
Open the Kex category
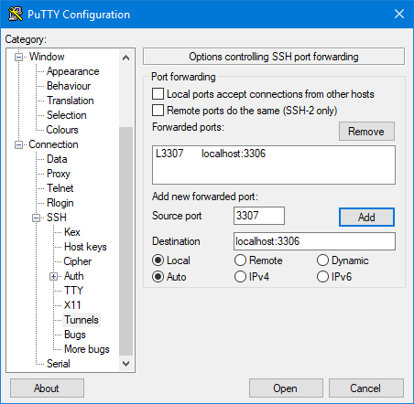pyautogui.click(x=72, y=232)
